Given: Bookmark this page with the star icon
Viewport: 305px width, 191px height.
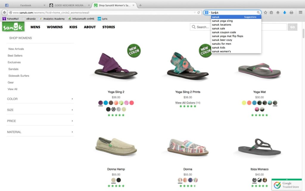Looking at the screenshot, I should (x=265, y=13).
